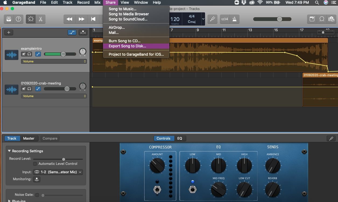Image resolution: width=338 pixels, height=202 pixels.
Task: Open 01092020-crab-meeting Volume automation dropdown
Action: 54,96
